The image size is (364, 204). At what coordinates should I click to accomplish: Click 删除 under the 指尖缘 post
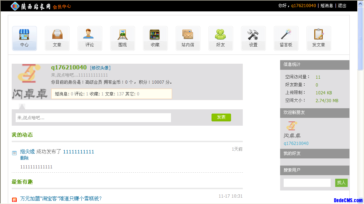(25, 158)
